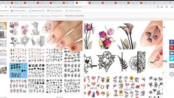The image size is (174, 98).
Task: Share the product on VK
Action: [x=172, y=53]
